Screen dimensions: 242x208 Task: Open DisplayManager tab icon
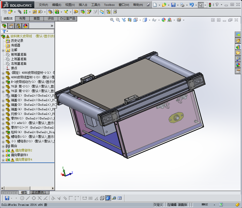[x=25, y=26]
